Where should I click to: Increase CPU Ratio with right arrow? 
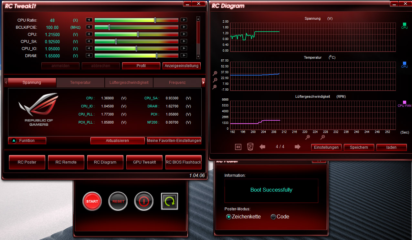click(x=184, y=20)
